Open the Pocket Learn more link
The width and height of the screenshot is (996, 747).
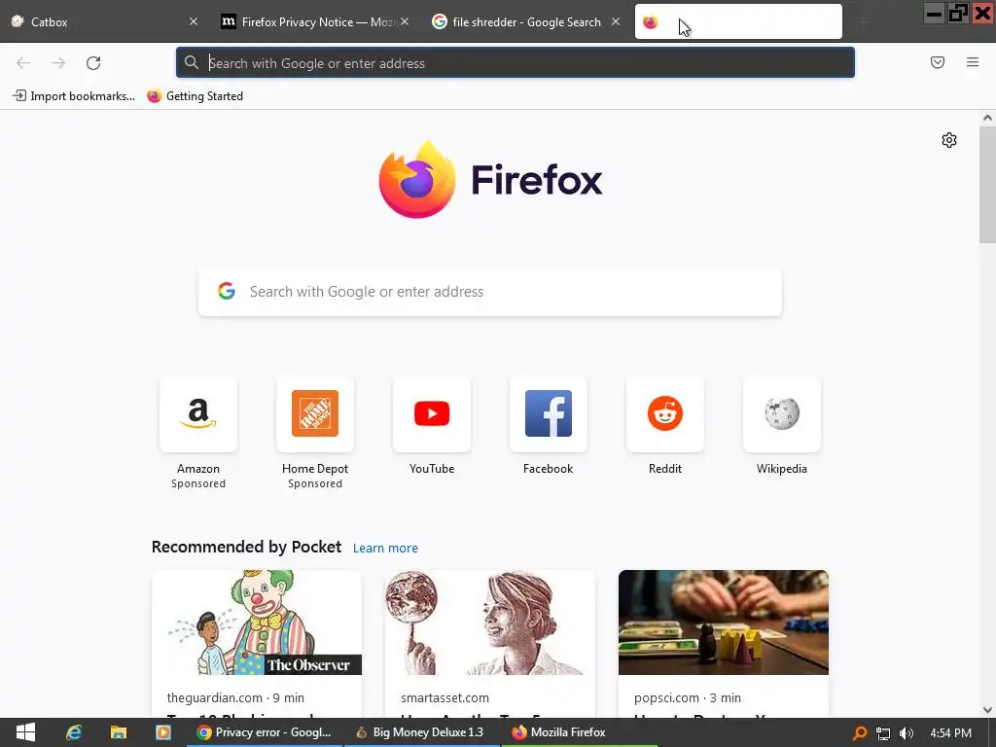pos(385,549)
